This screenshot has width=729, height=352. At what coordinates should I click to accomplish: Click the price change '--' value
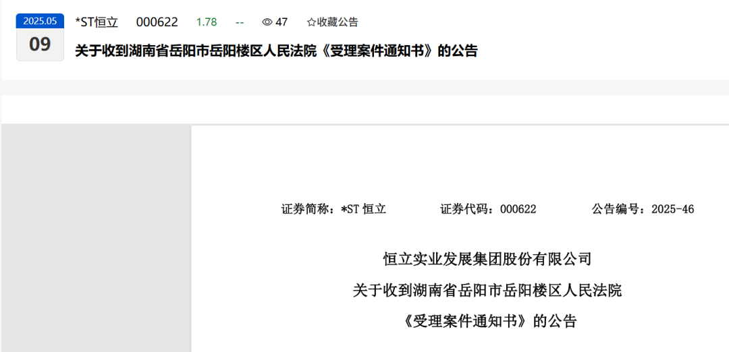[240, 22]
